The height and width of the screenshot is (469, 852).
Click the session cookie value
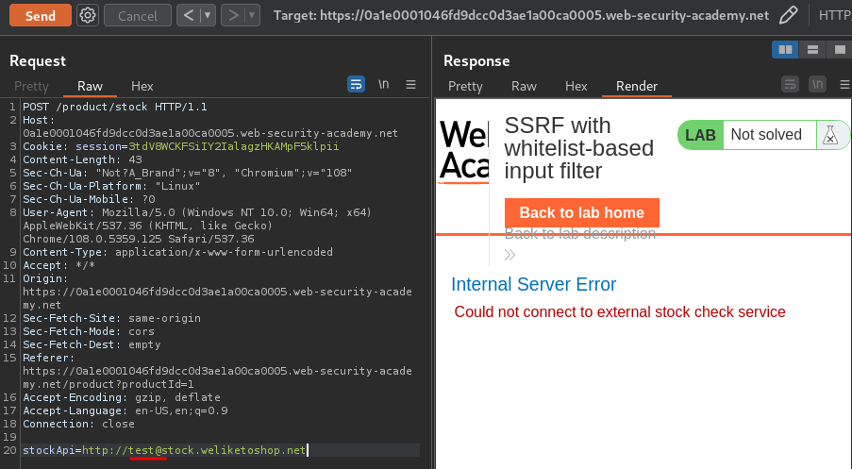(x=234, y=146)
